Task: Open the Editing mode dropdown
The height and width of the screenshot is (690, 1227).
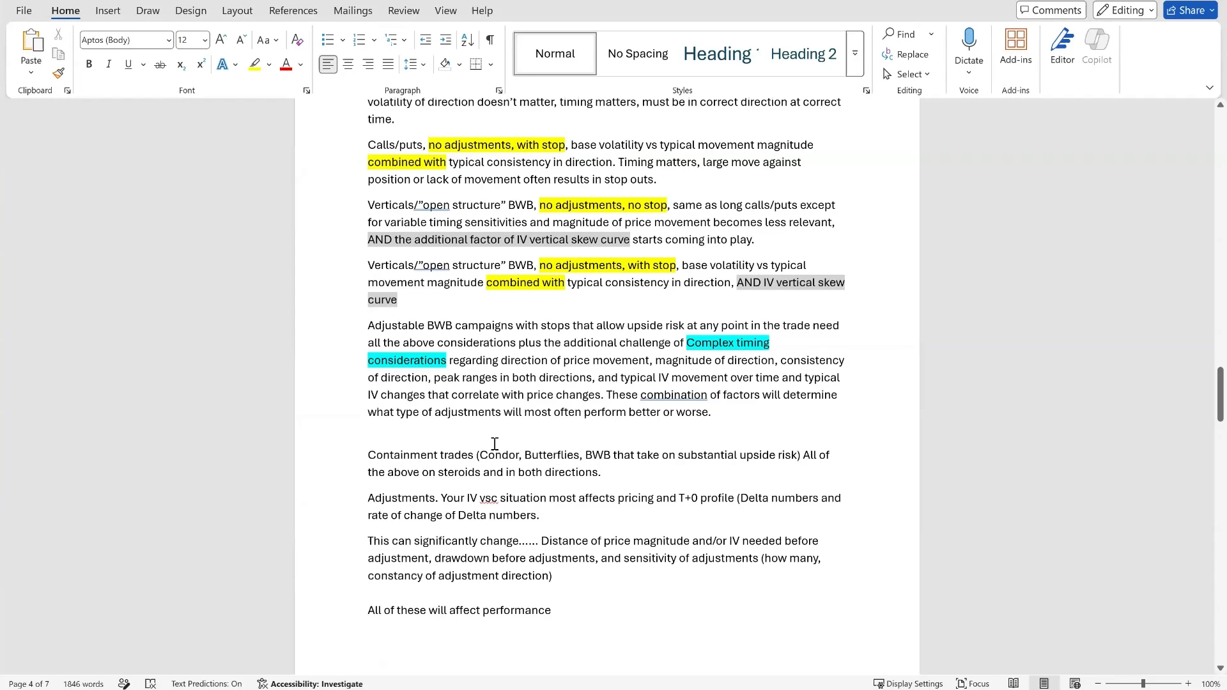Action: (x=1125, y=10)
